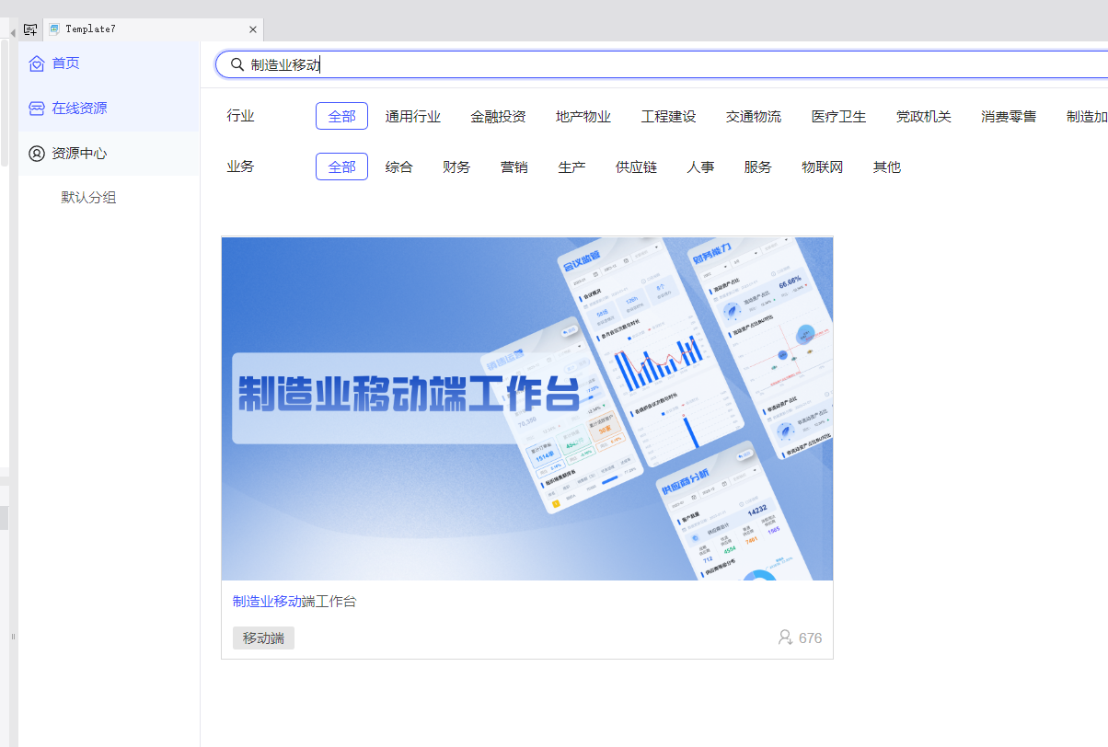Click the new template icon left of Template7 tab
The height and width of the screenshot is (747, 1108).
click(x=30, y=29)
